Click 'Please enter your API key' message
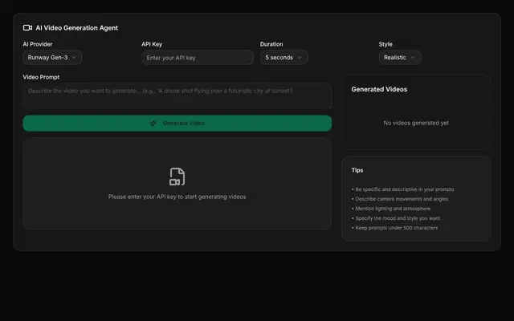This screenshot has width=514, height=321. click(177, 197)
